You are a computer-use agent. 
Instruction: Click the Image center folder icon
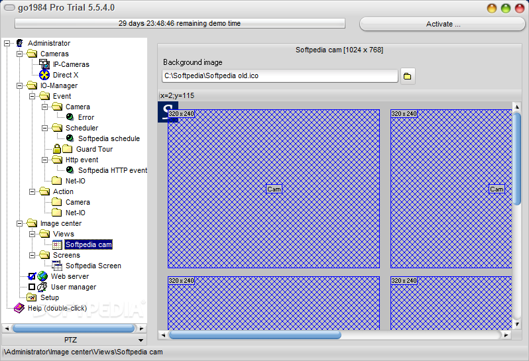click(32, 223)
